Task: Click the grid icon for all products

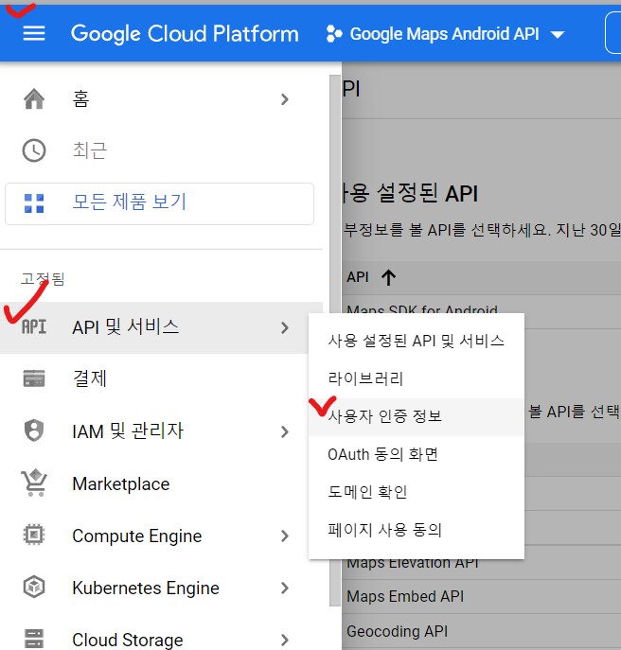Action: click(34, 203)
